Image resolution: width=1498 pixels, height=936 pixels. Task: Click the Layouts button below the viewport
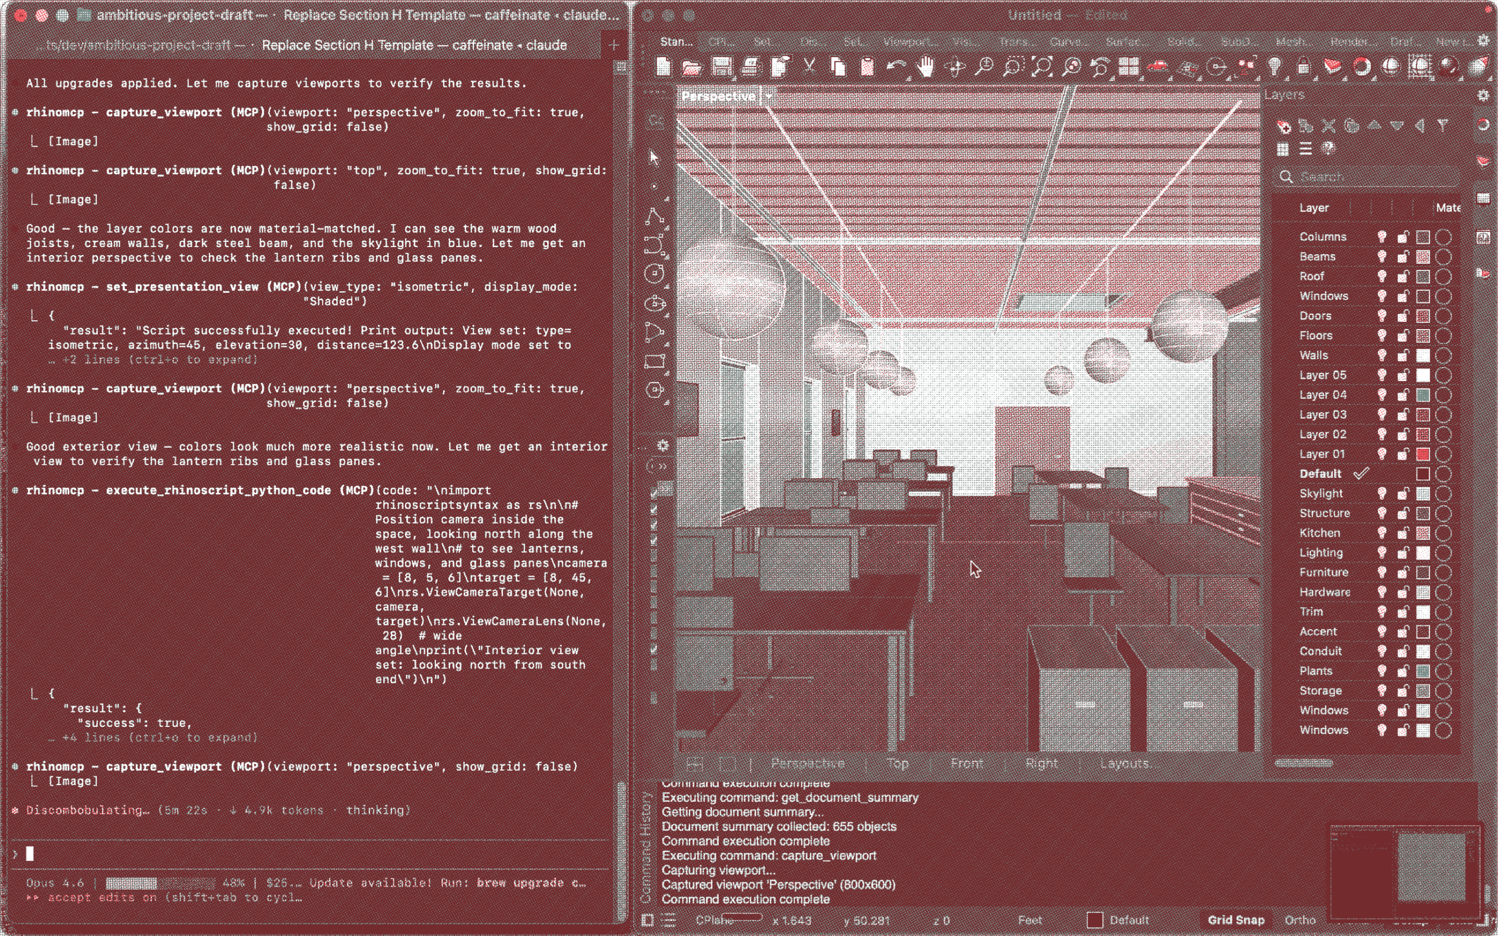1124,763
